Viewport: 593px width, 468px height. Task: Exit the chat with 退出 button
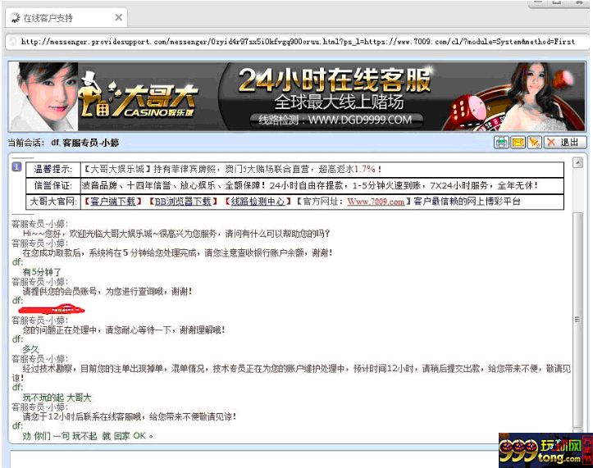pyautogui.click(x=565, y=143)
